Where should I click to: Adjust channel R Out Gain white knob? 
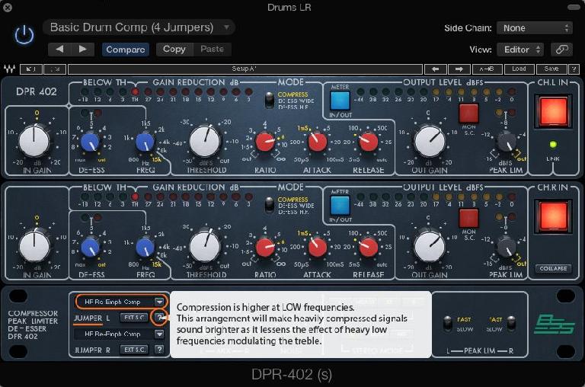click(x=430, y=247)
